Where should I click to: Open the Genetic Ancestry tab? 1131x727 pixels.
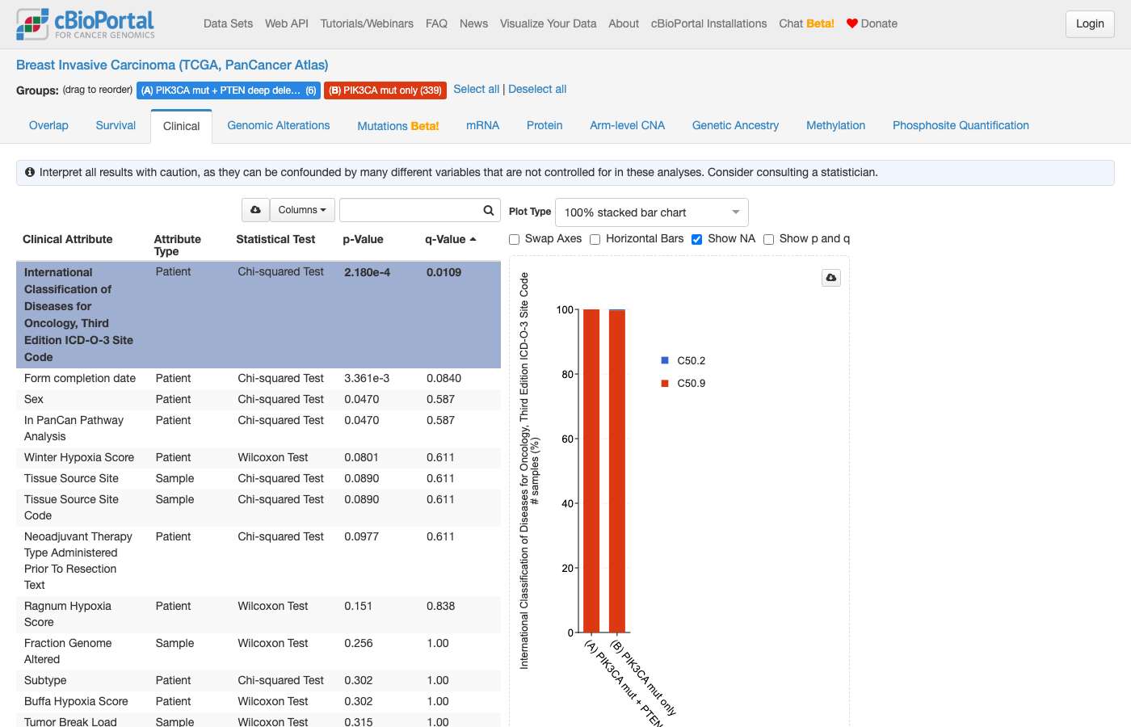(x=736, y=125)
